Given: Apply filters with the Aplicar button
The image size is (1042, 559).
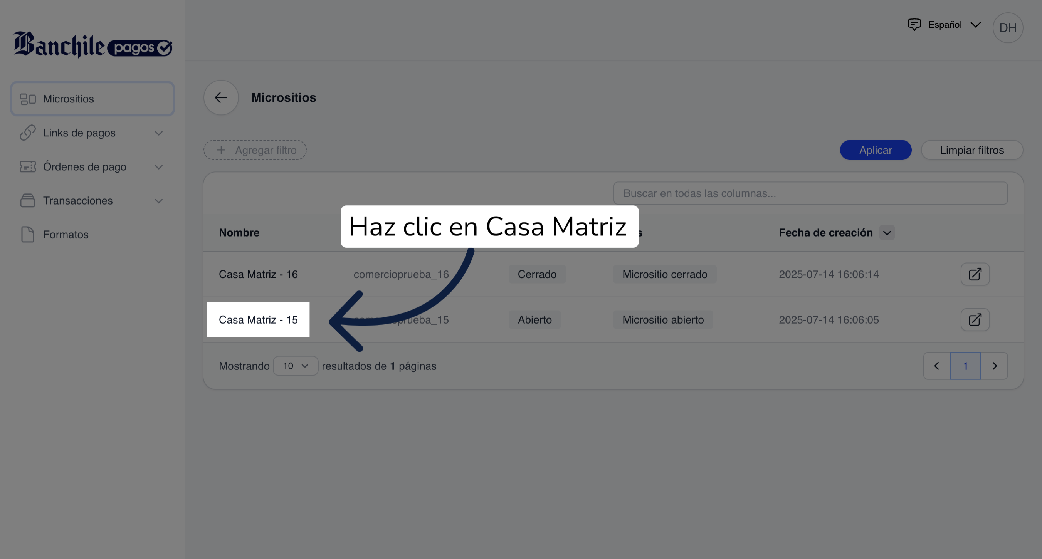Looking at the screenshot, I should [876, 150].
